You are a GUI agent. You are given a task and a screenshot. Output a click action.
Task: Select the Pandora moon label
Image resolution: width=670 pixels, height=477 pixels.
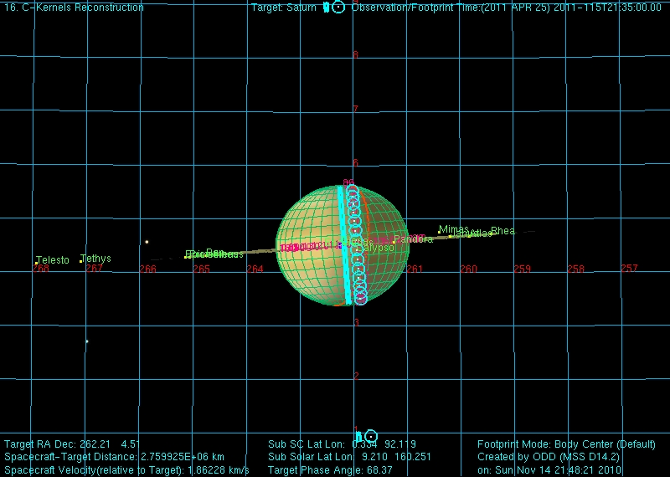[x=413, y=239]
